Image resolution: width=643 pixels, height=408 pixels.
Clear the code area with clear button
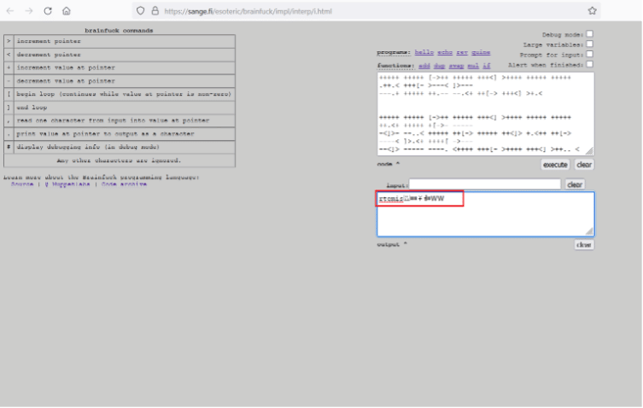(x=584, y=164)
